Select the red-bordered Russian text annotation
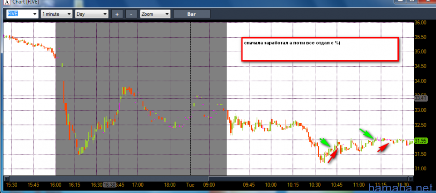 [319, 49]
